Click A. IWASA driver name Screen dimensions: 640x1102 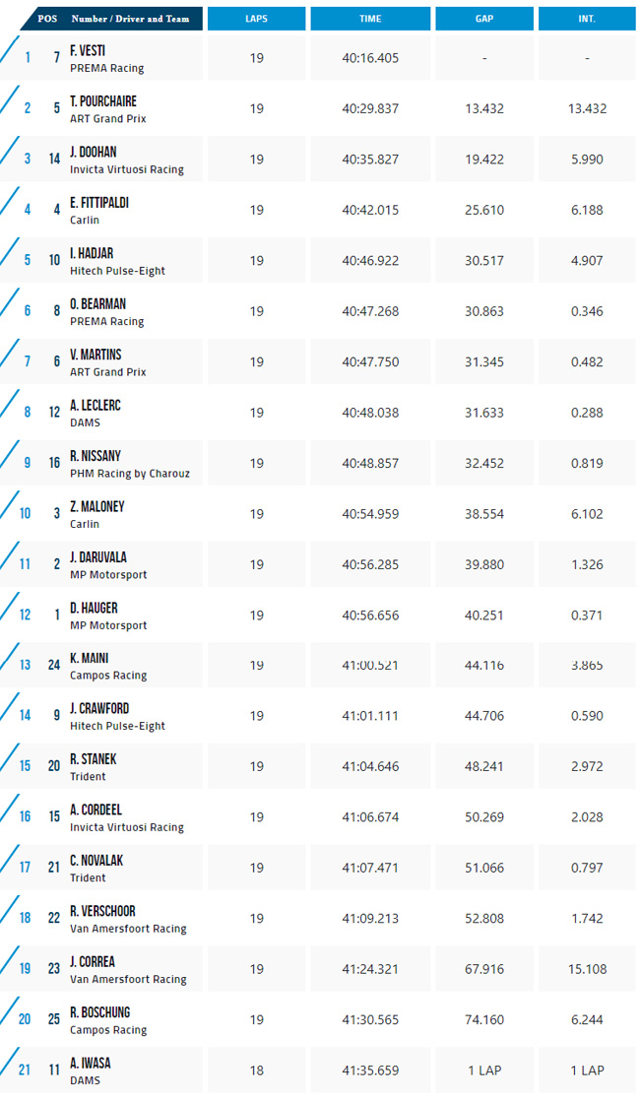pos(90,1064)
